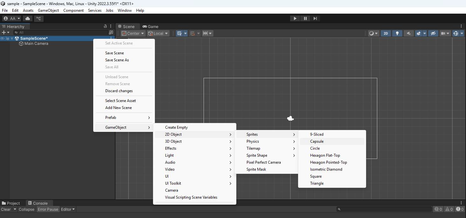
Task: Select Capsule from Sprites submenu
Action: pyautogui.click(x=332, y=141)
